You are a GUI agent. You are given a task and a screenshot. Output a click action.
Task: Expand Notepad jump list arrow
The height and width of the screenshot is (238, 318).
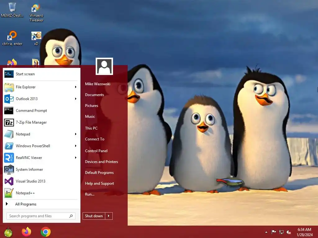[76, 134]
